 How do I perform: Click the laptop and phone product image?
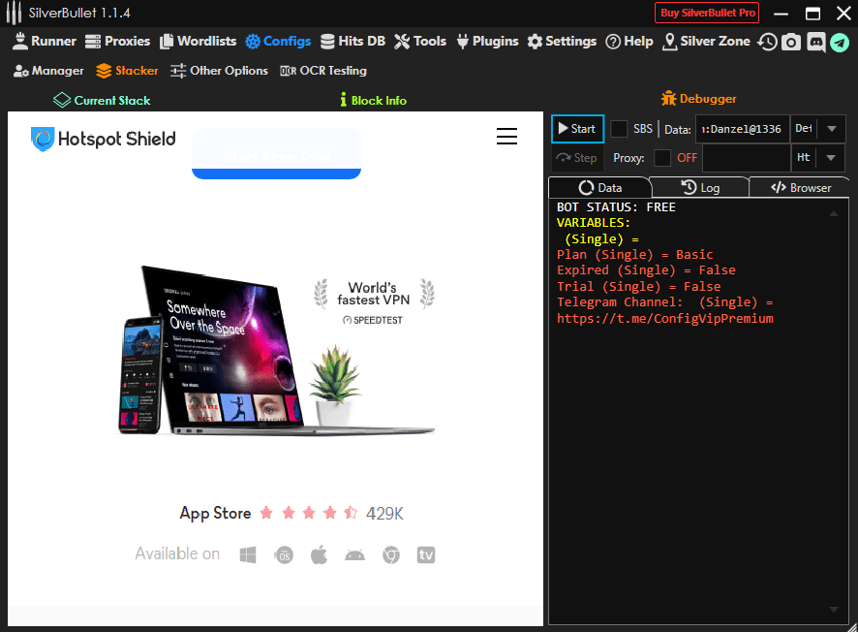(276, 351)
